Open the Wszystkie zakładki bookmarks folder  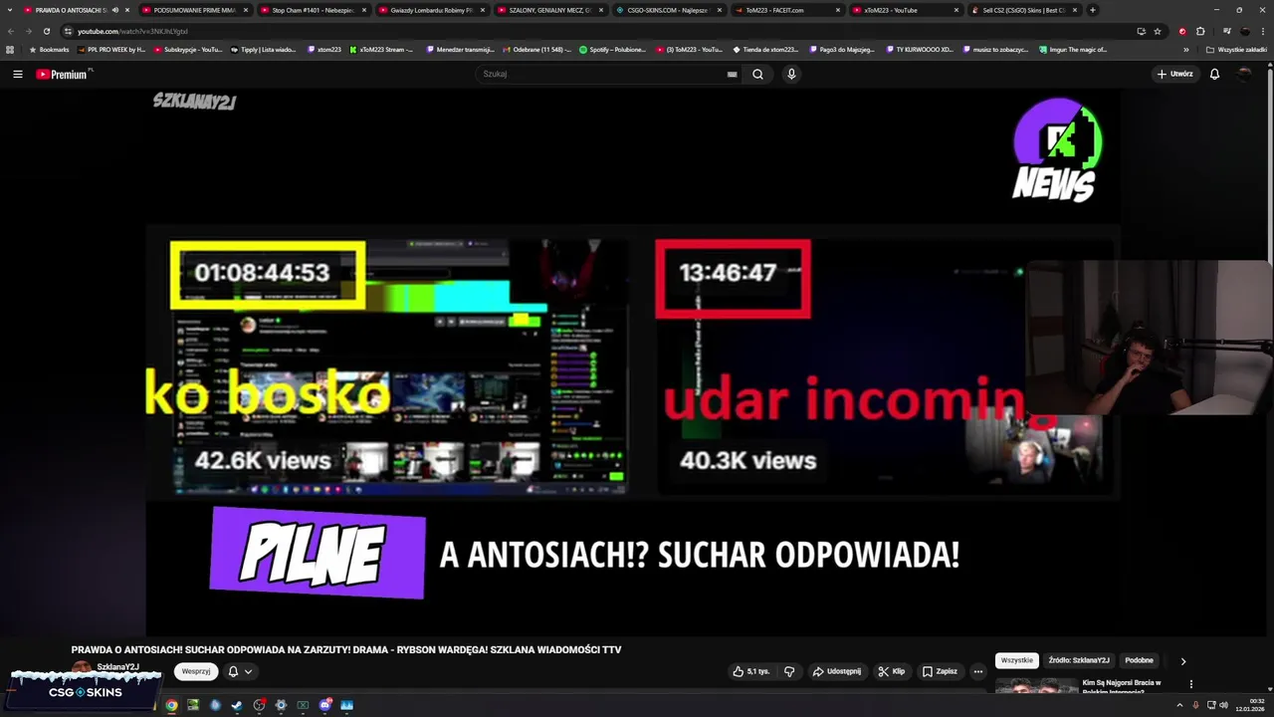[1237, 49]
